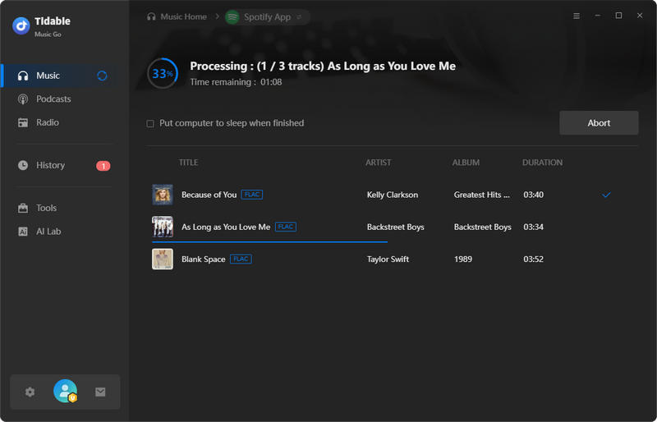Image resolution: width=657 pixels, height=422 pixels.
Task: Click the Spotify logo icon in breadcrumb
Action: [232, 17]
